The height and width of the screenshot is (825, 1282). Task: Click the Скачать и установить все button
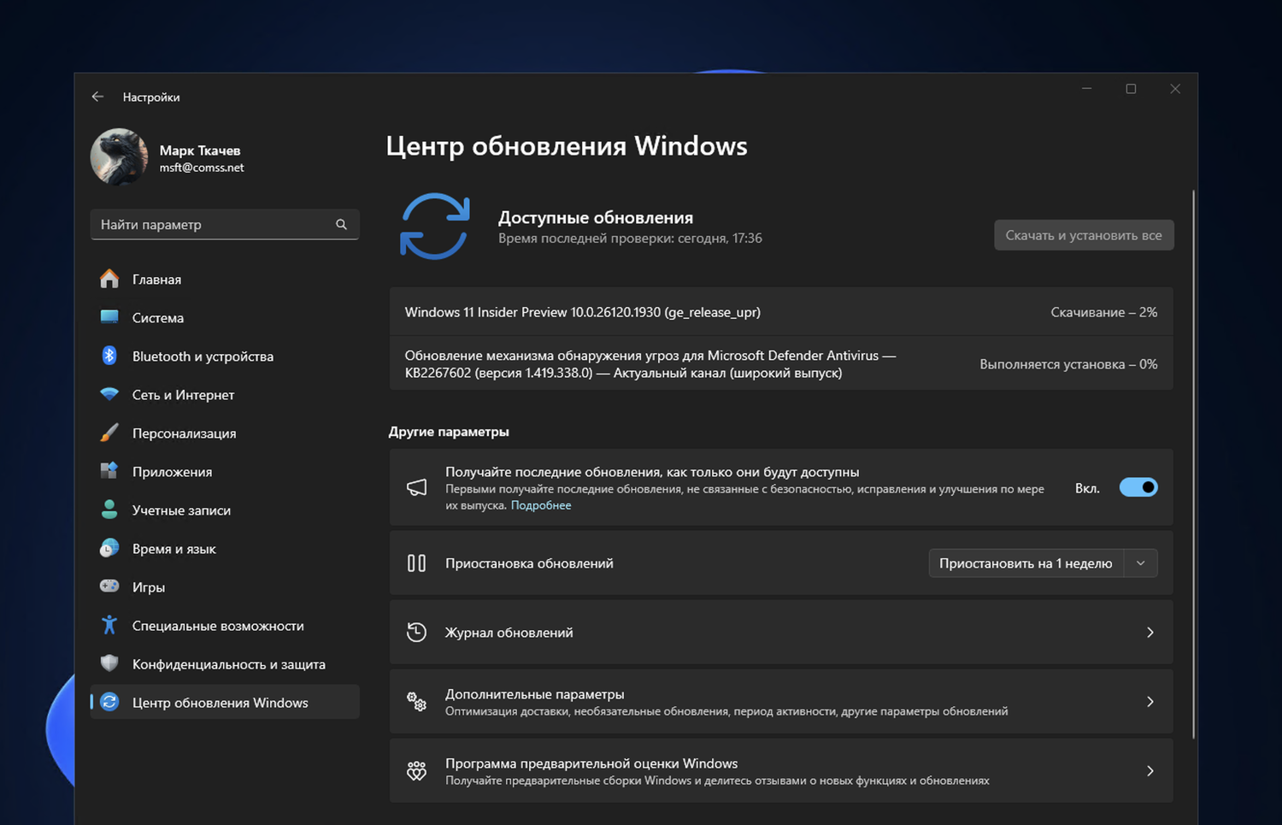coord(1083,235)
